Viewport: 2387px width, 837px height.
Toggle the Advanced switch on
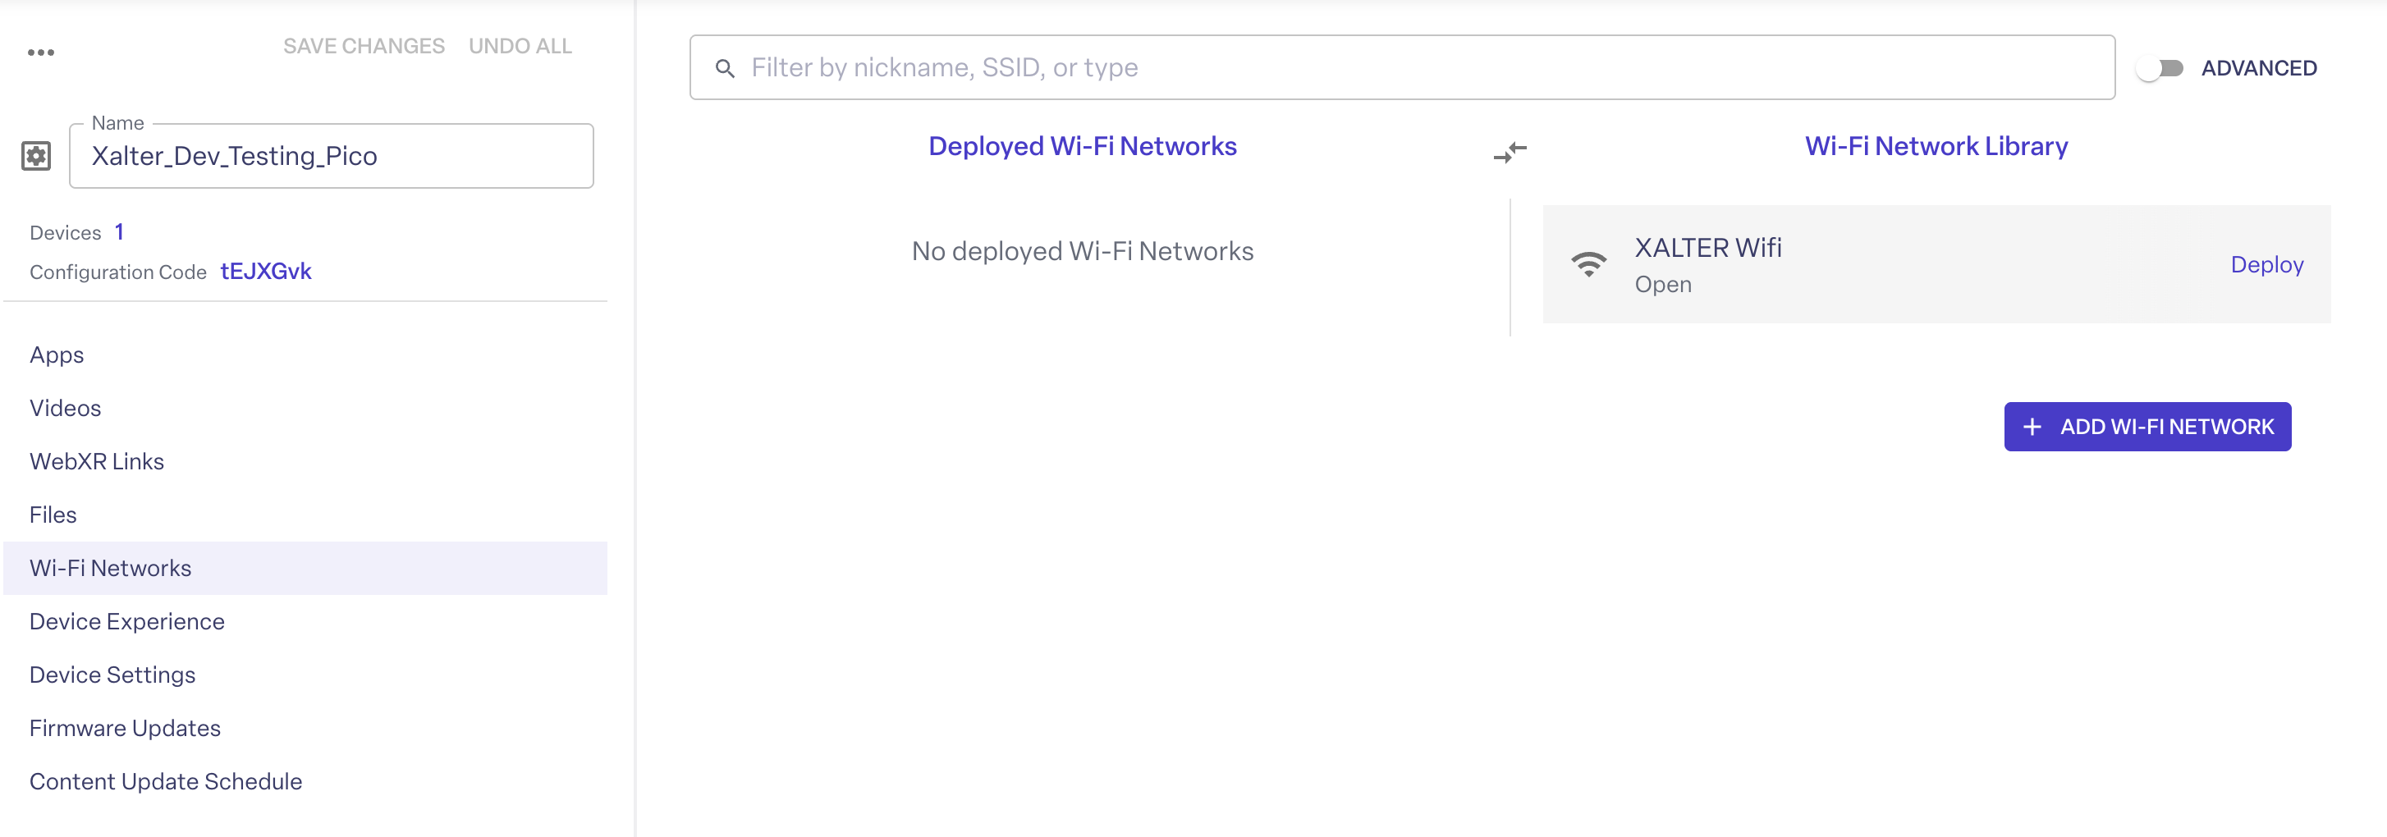point(2160,68)
